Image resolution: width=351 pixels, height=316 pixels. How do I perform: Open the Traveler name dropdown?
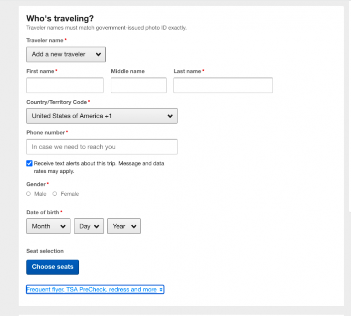(66, 54)
